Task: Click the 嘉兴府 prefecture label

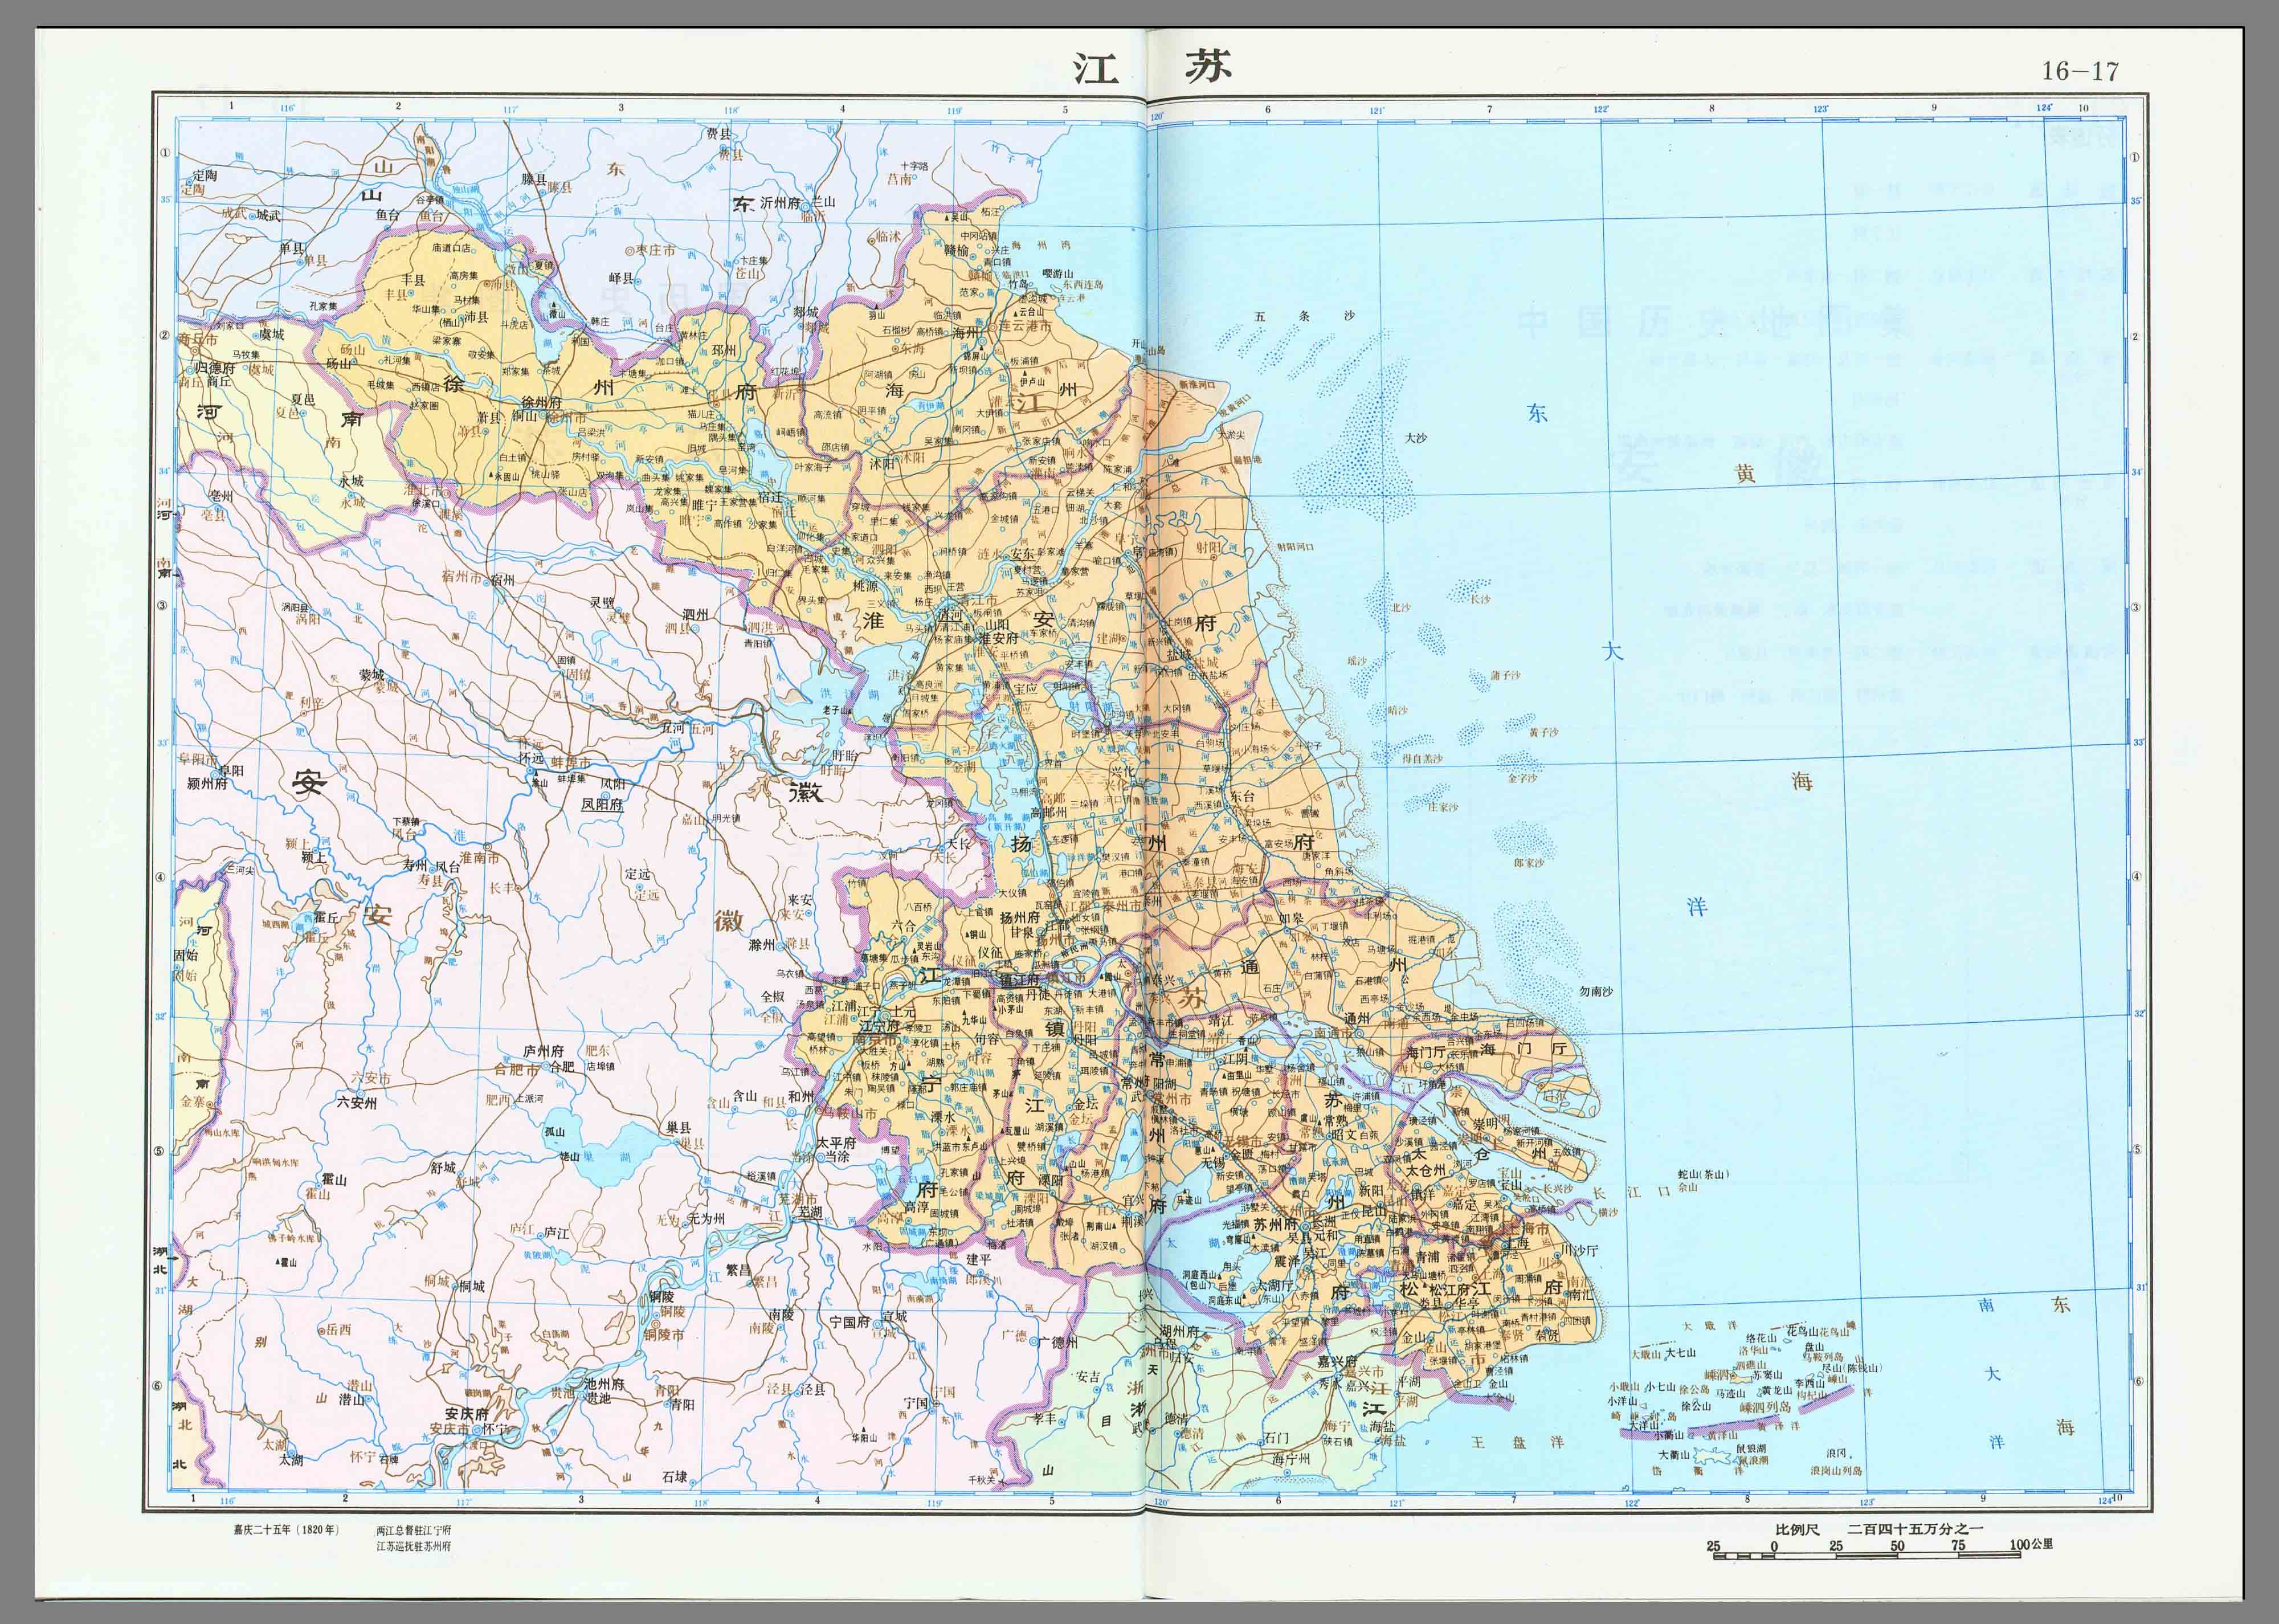Action: pos(1337,1361)
